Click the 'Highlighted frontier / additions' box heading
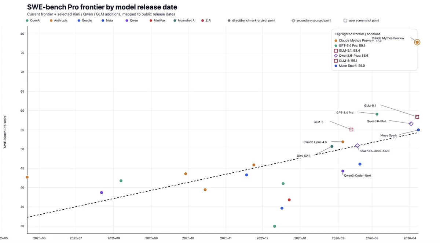The height and width of the screenshot is (243, 440). click(x=358, y=34)
